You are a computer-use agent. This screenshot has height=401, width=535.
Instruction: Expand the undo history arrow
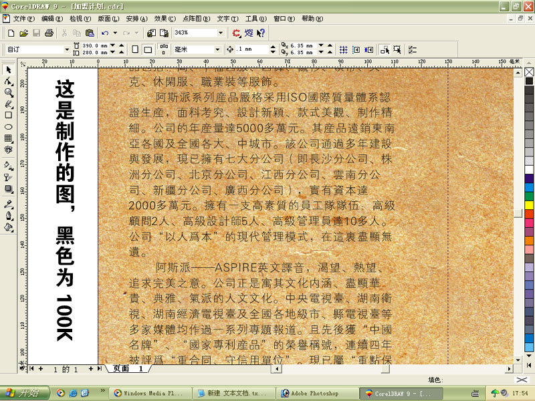coord(115,33)
